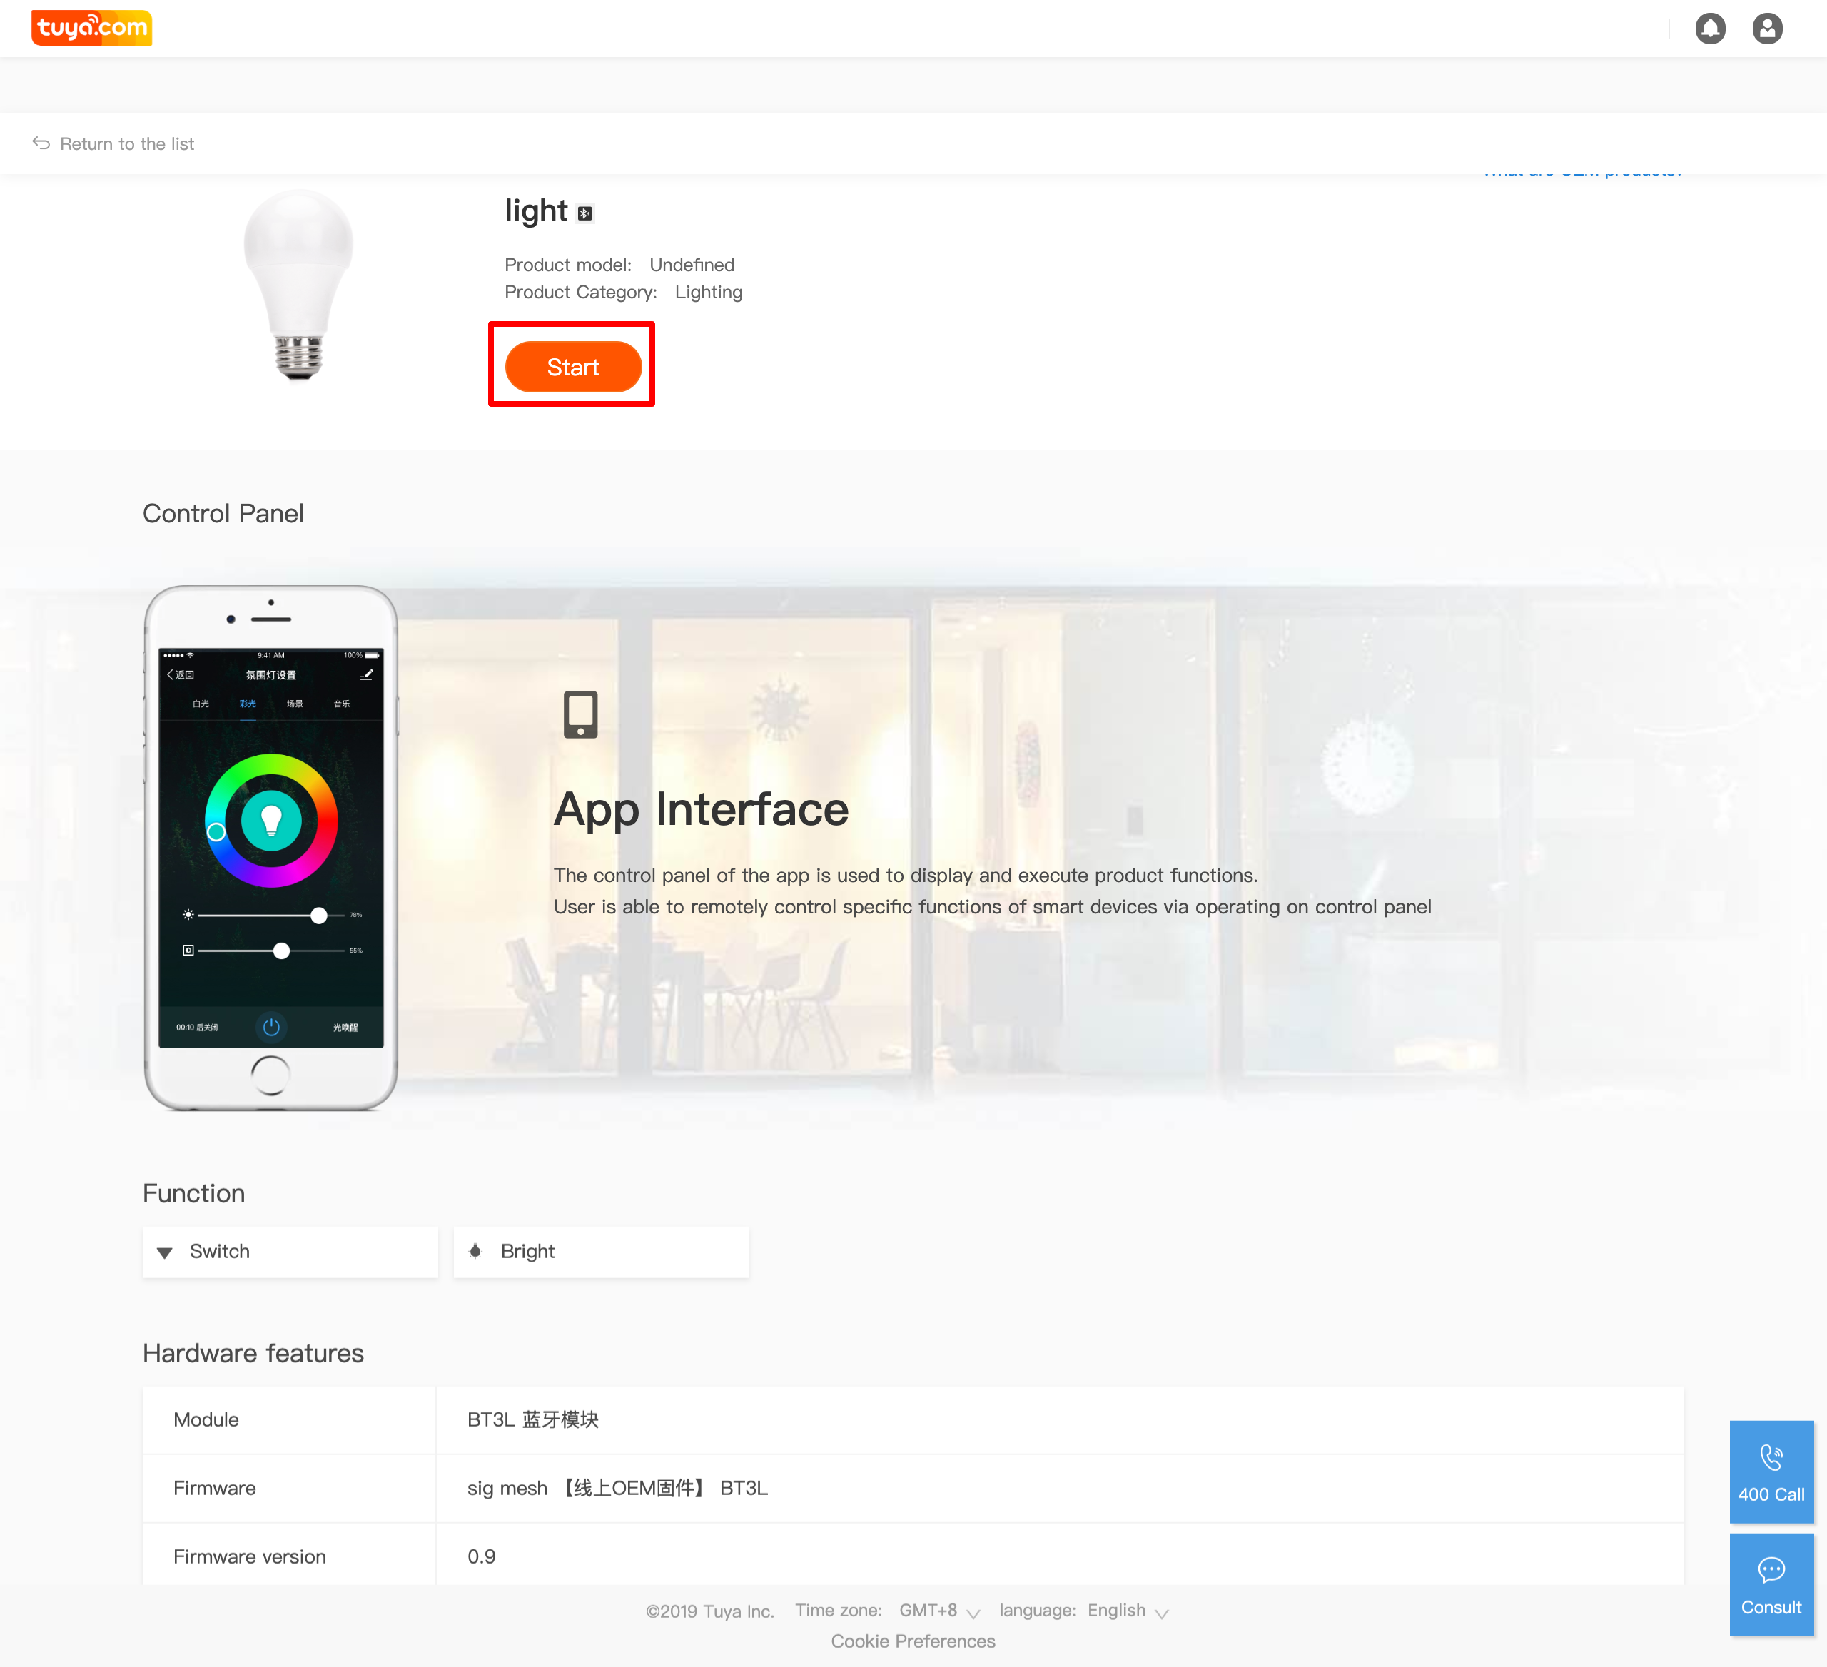
Task: Open the user account avatar
Action: (x=1766, y=29)
